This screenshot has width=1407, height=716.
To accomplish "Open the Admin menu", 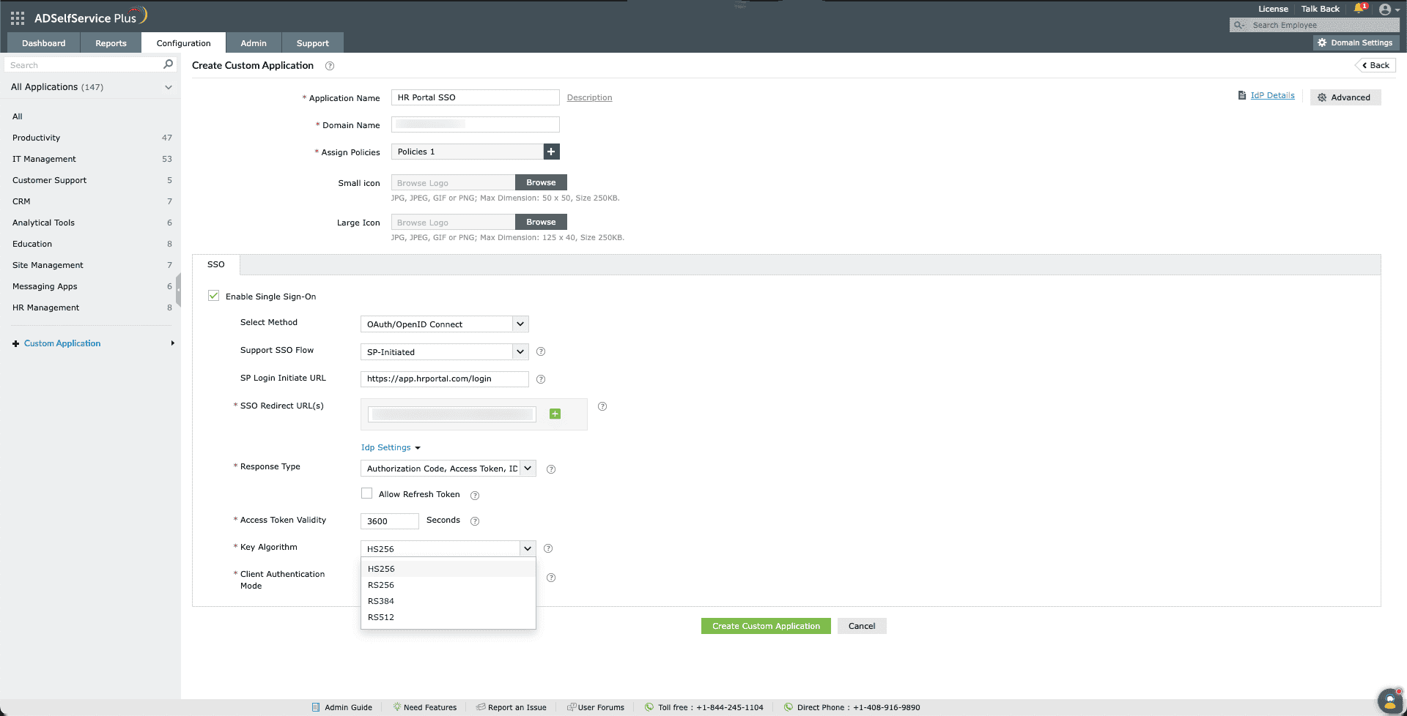I will click(x=254, y=42).
